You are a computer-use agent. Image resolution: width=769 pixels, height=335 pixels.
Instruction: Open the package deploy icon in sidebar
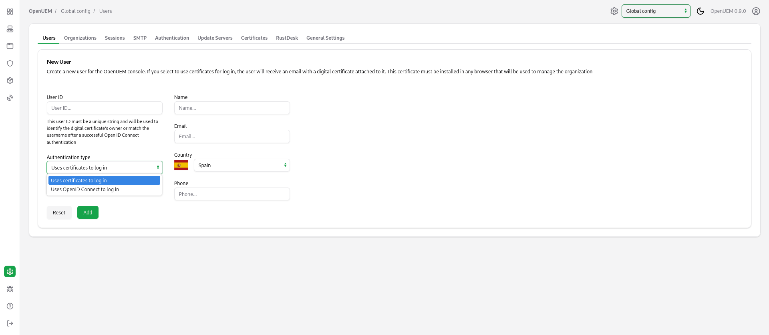[x=10, y=81]
